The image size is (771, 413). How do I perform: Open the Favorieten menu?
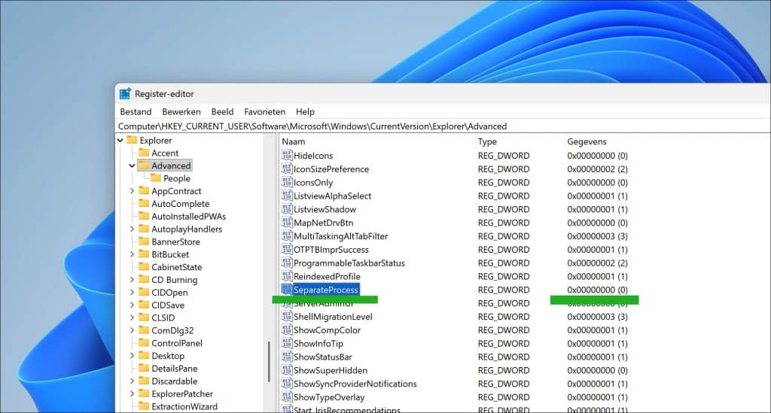click(264, 112)
